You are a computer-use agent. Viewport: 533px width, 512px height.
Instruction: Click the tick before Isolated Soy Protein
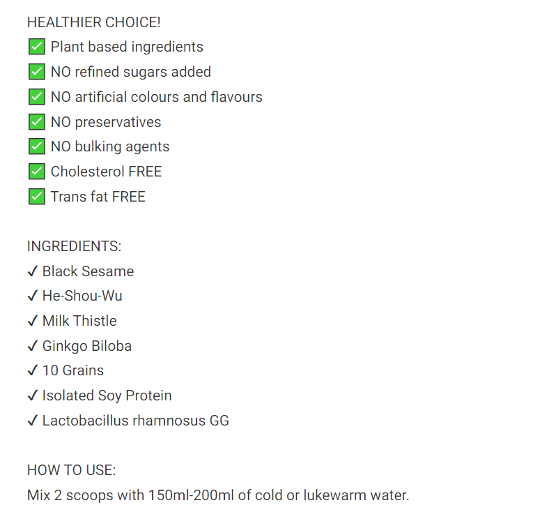[x=33, y=396]
